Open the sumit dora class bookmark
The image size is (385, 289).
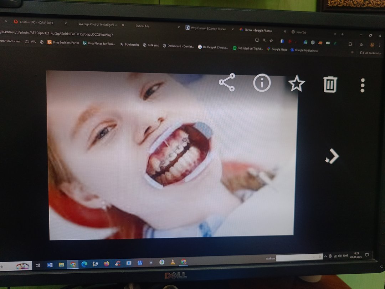coord(10,41)
